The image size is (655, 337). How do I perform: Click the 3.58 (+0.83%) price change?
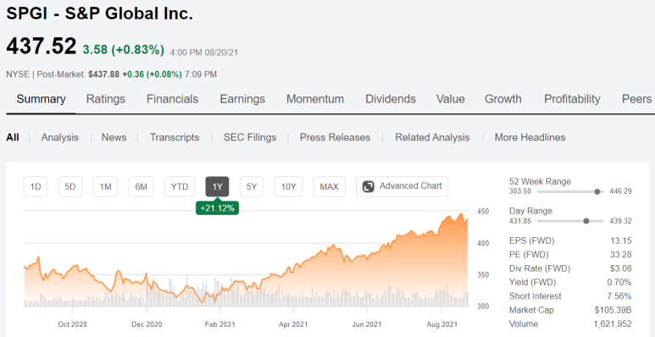click(123, 50)
